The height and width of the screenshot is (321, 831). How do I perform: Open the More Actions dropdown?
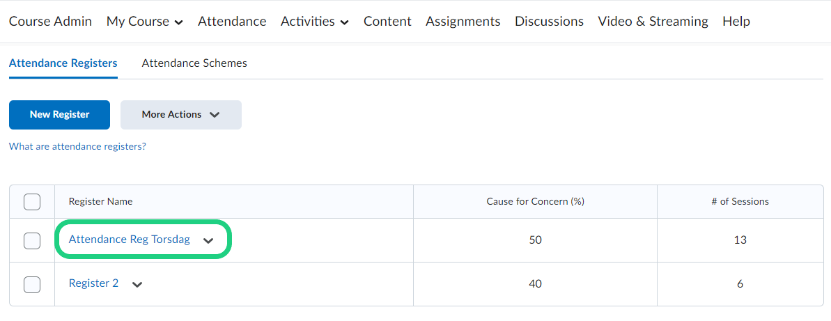click(x=180, y=115)
